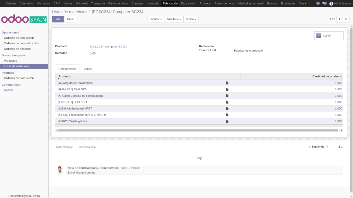The image size is (353, 198).
Task: Open the Adjunto(s) dropdown
Action: point(174,19)
